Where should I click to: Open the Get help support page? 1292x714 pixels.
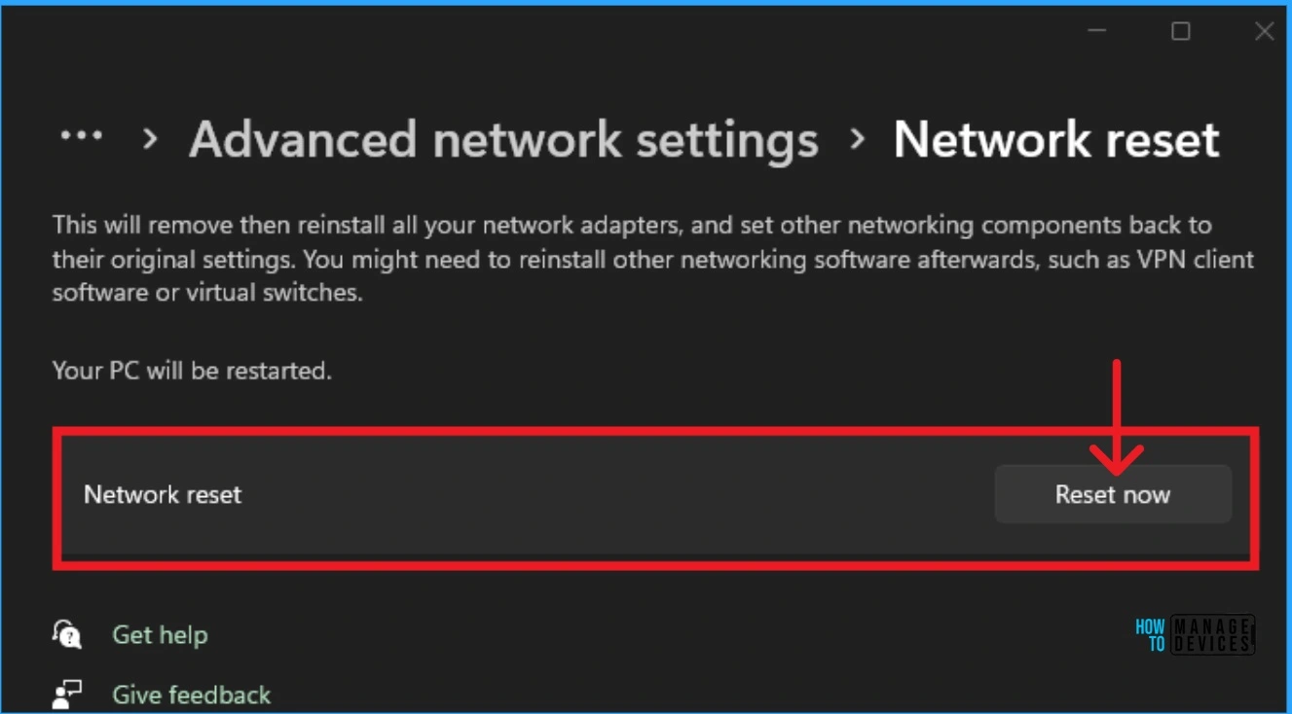pyautogui.click(x=159, y=634)
